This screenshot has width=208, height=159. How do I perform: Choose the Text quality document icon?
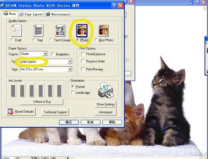pos(38,31)
